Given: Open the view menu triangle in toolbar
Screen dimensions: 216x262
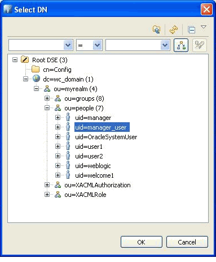Looking at the screenshot, I should (204, 27).
